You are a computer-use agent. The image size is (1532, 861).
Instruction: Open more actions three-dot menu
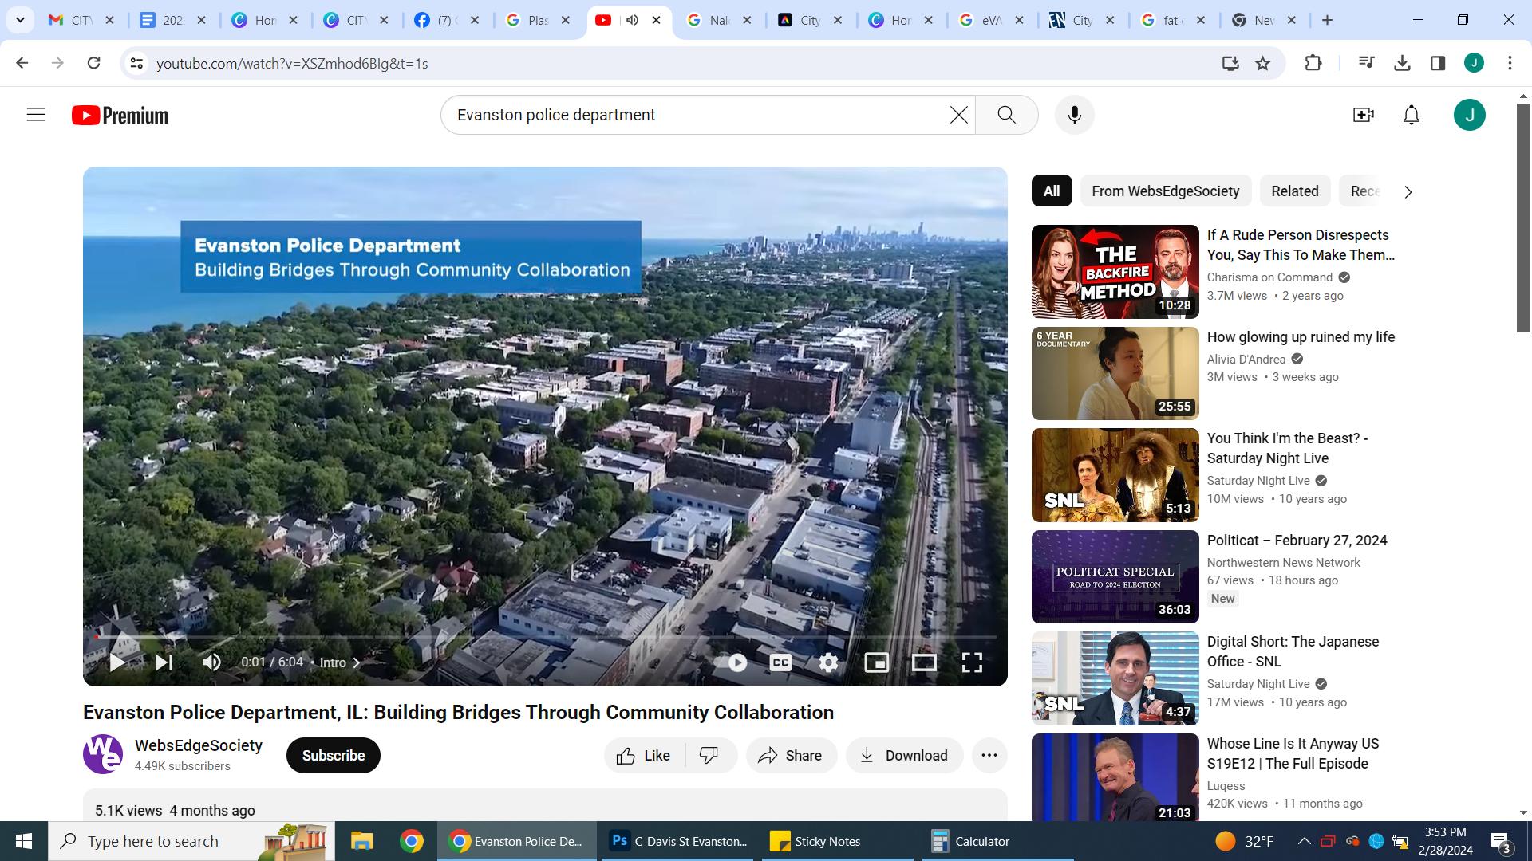989,755
